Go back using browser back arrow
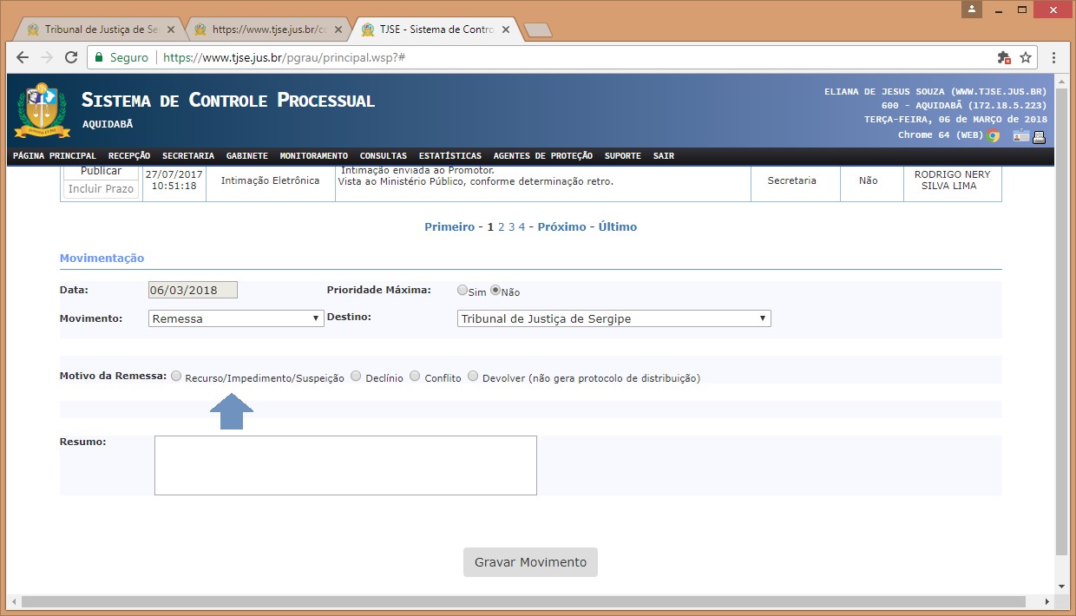This screenshot has height=616, width=1076. coord(23,57)
